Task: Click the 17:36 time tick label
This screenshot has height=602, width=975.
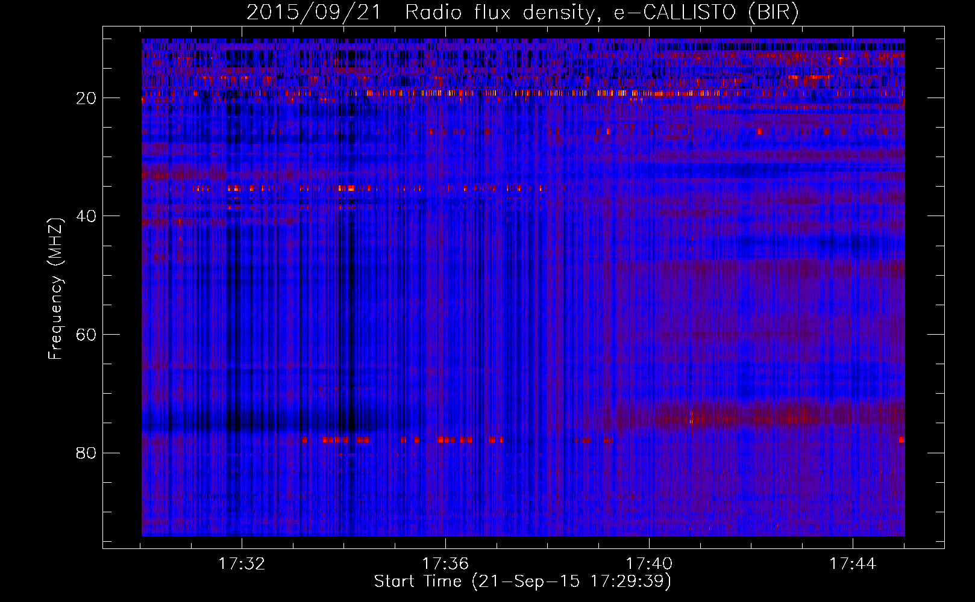Action: coord(445,564)
